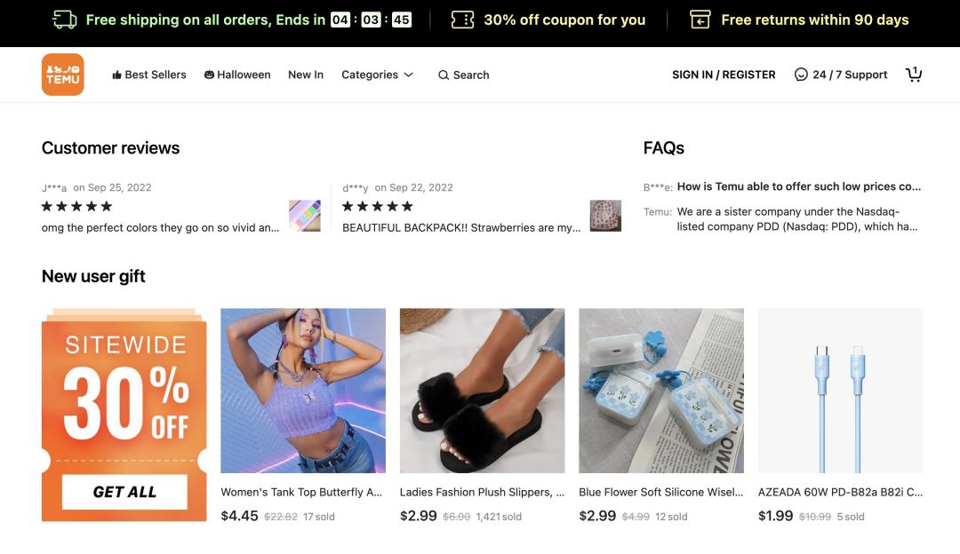Screen dimensions: 960x554
Task: Click the coupon ticket icon
Action: point(462,20)
